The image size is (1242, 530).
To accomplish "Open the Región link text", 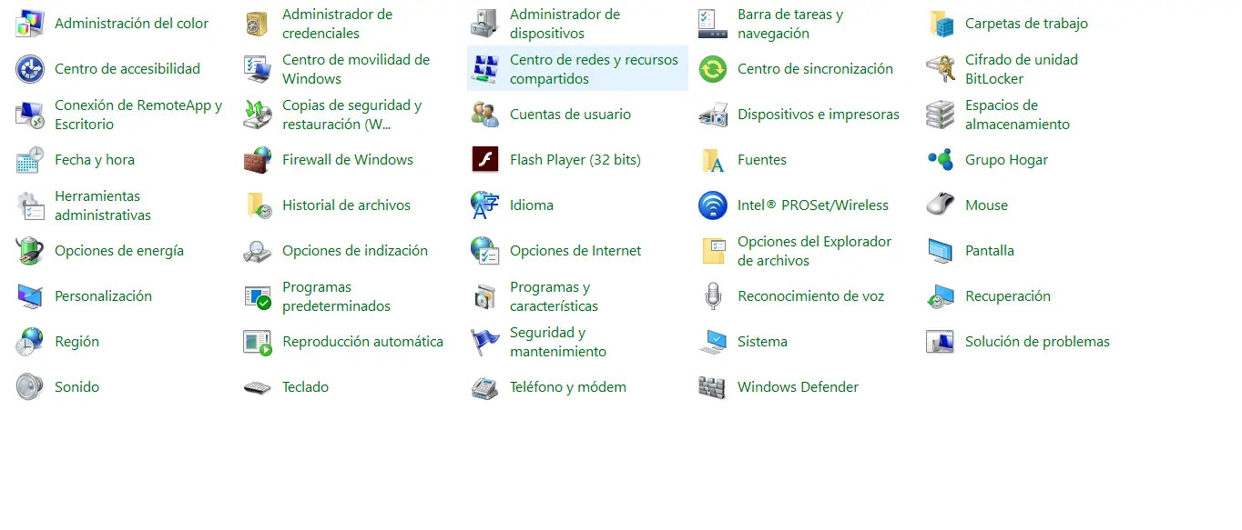I will pos(76,342).
